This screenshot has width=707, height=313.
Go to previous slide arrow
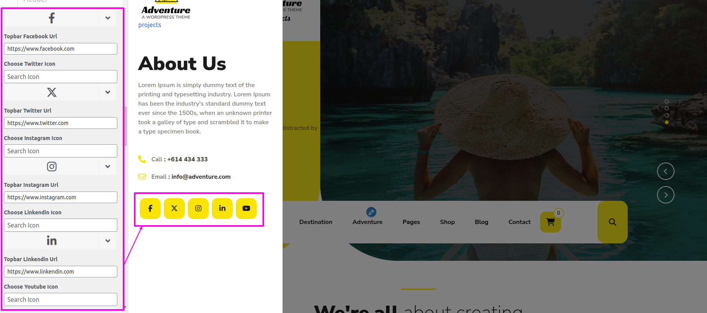pos(666,171)
